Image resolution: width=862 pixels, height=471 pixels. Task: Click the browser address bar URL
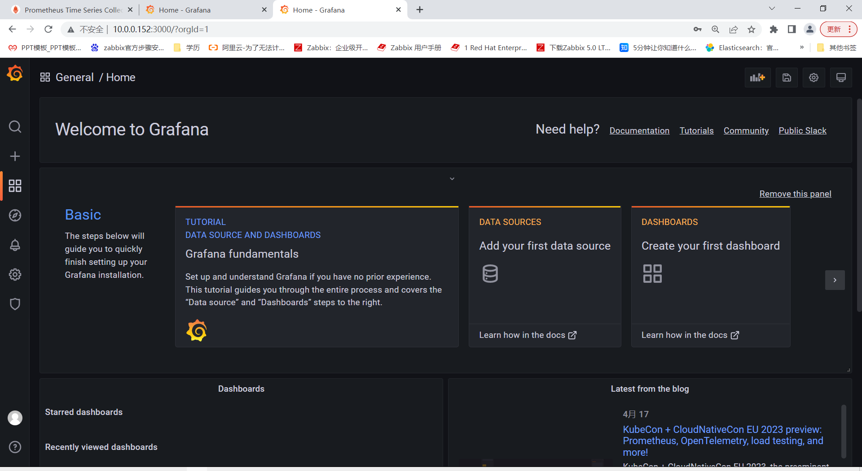click(x=161, y=29)
